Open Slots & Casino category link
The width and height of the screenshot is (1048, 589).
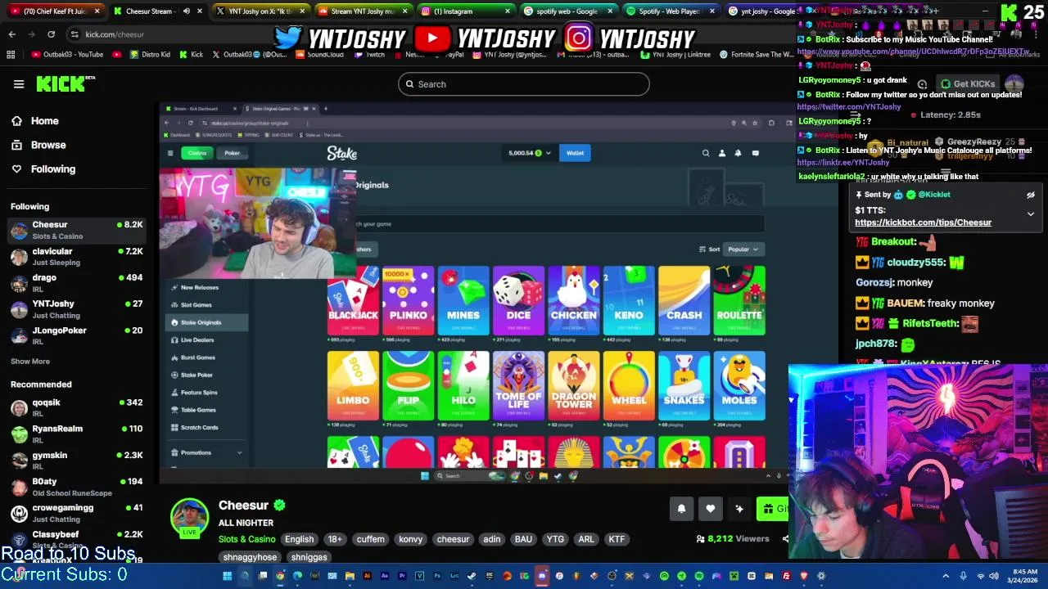coord(246,539)
